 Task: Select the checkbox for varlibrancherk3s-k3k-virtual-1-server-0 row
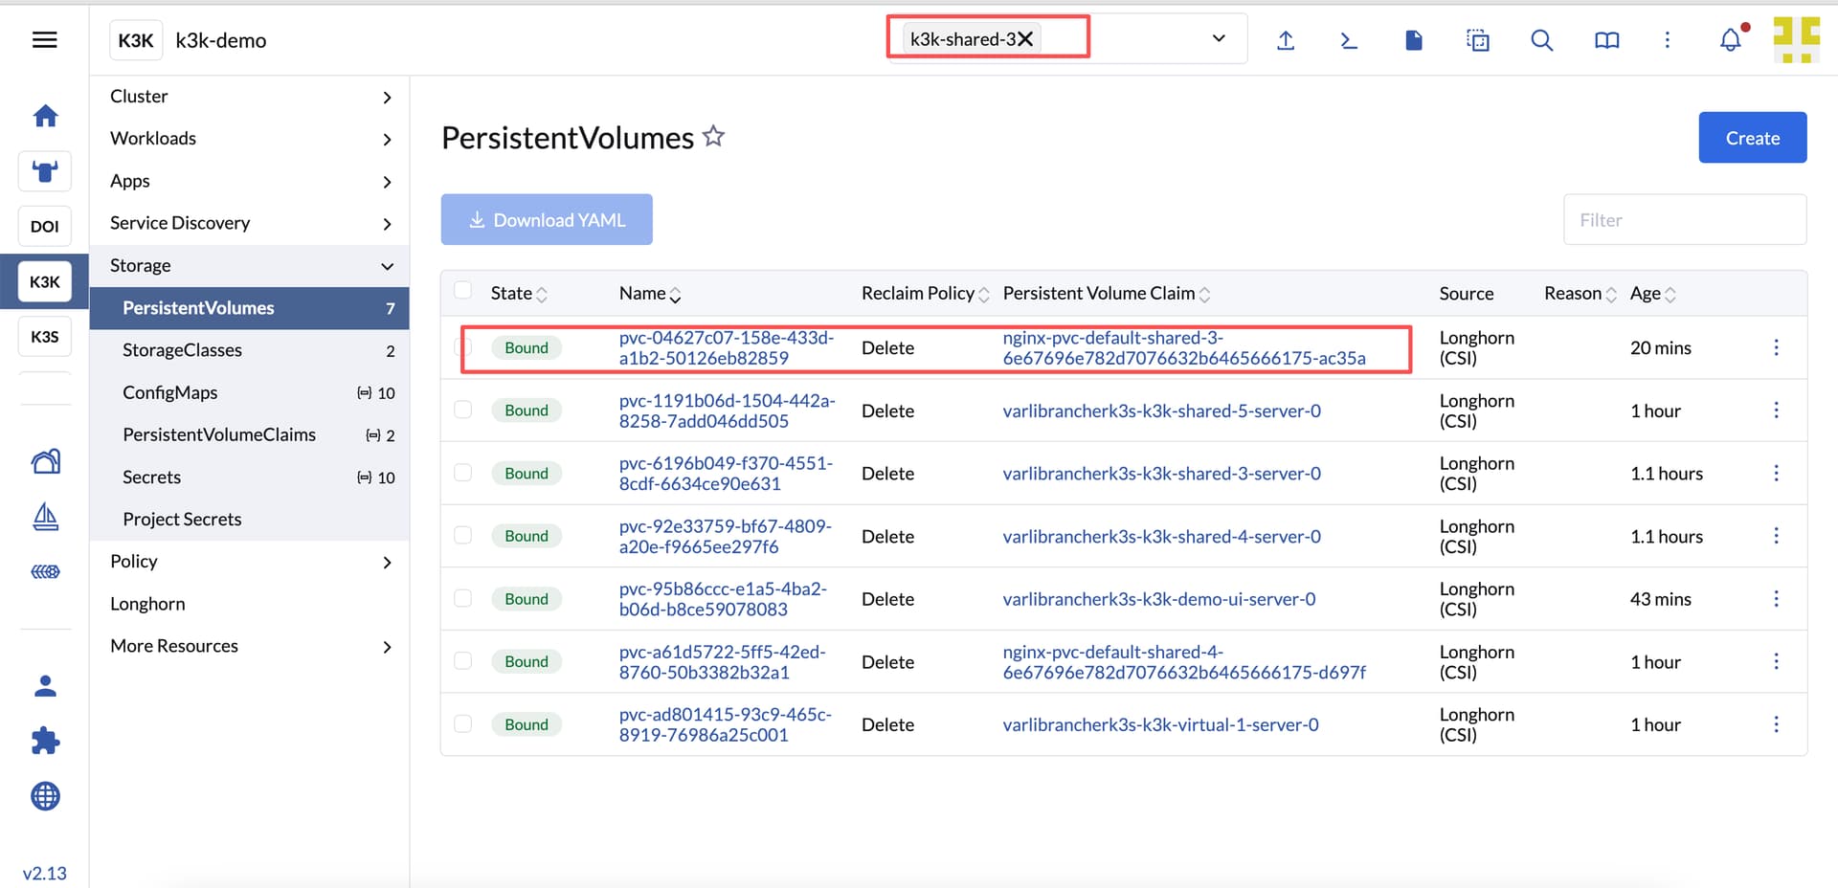(463, 724)
